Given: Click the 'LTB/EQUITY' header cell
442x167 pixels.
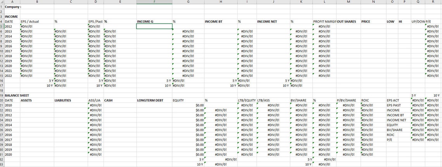Looking at the screenshot, I should [247, 101].
